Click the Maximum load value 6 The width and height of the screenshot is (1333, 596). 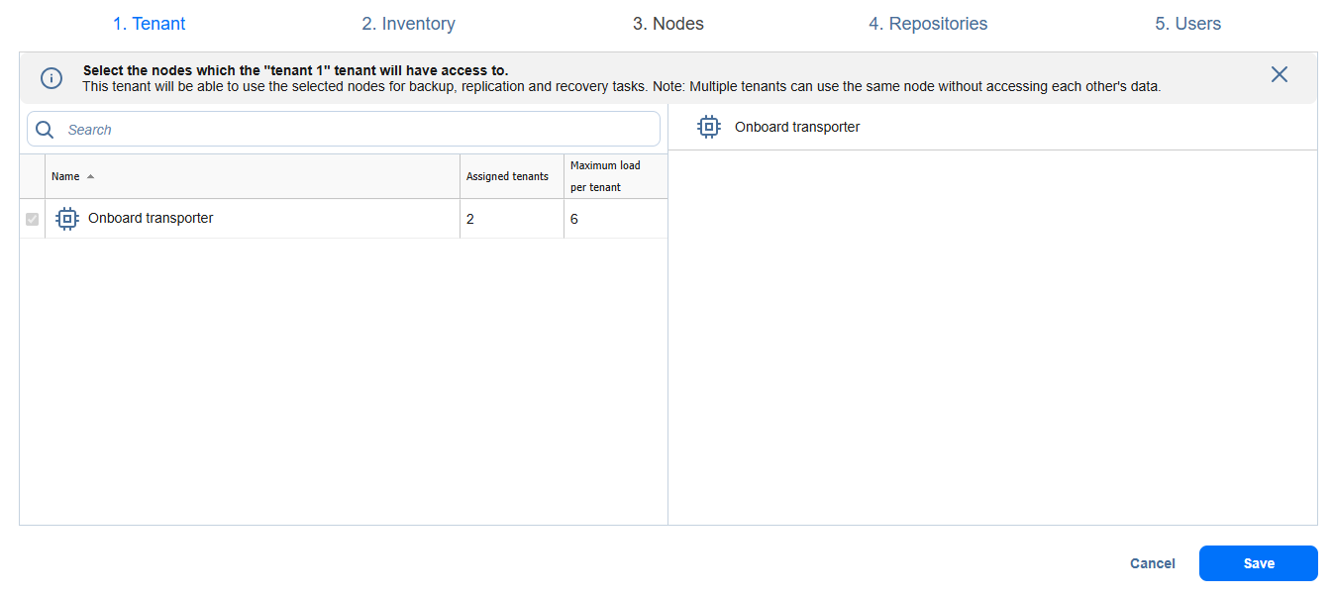(574, 219)
